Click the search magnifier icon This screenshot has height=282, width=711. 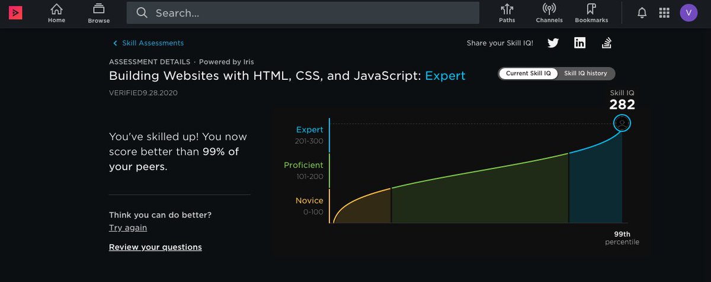[x=141, y=12]
